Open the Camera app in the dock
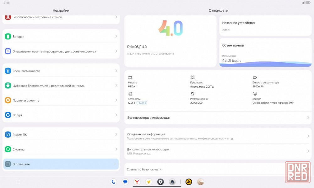The height and width of the screenshot is (188, 314). point(172,182)
